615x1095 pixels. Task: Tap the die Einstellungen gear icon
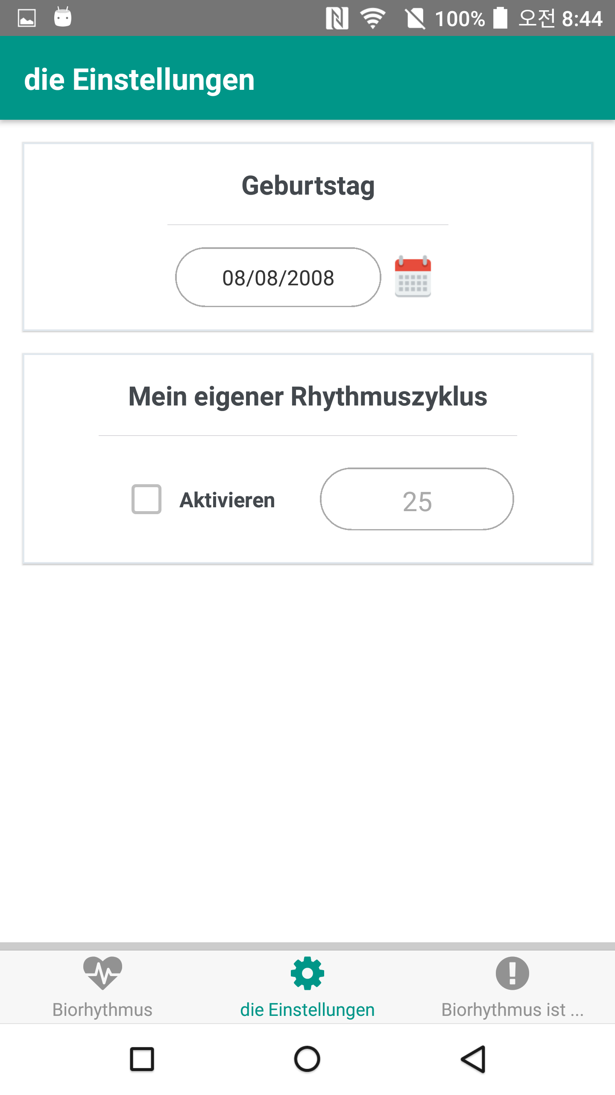(x=307, y=973)
